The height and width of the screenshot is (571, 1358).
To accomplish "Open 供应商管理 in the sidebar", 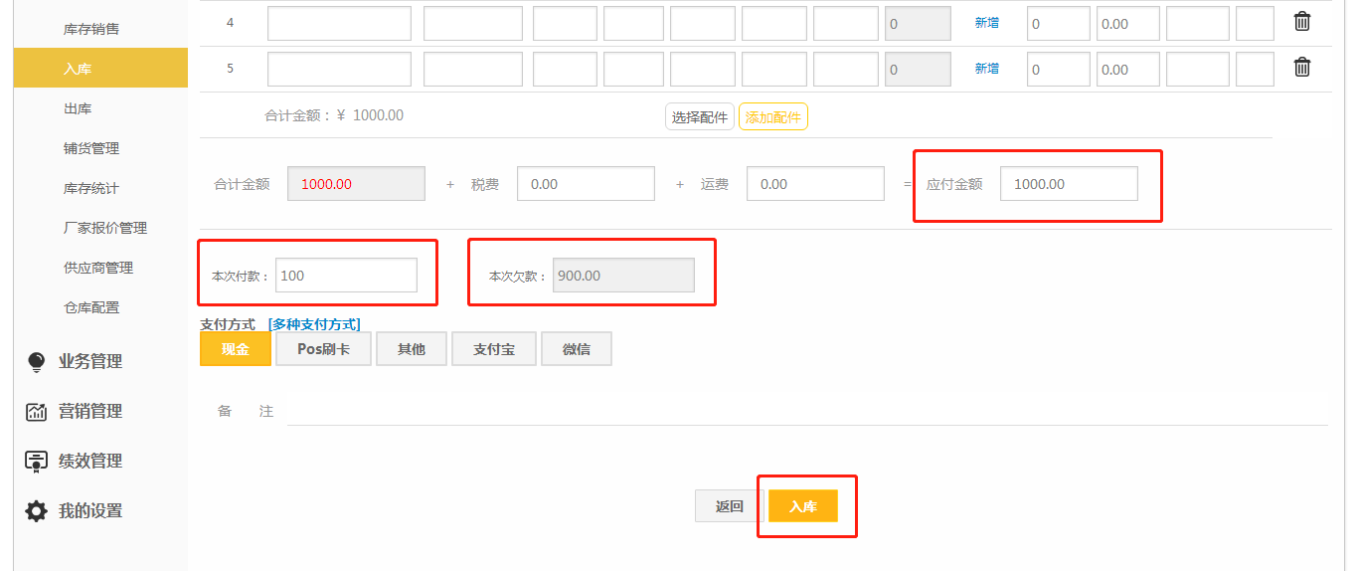I will 97,268.
